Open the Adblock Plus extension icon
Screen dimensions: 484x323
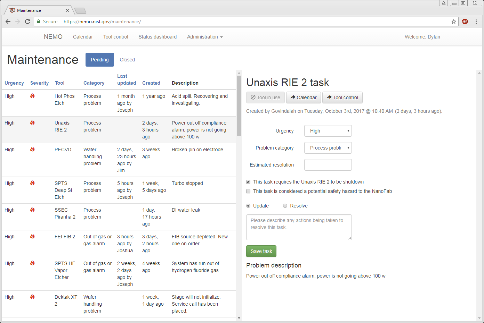coord(465,22)
